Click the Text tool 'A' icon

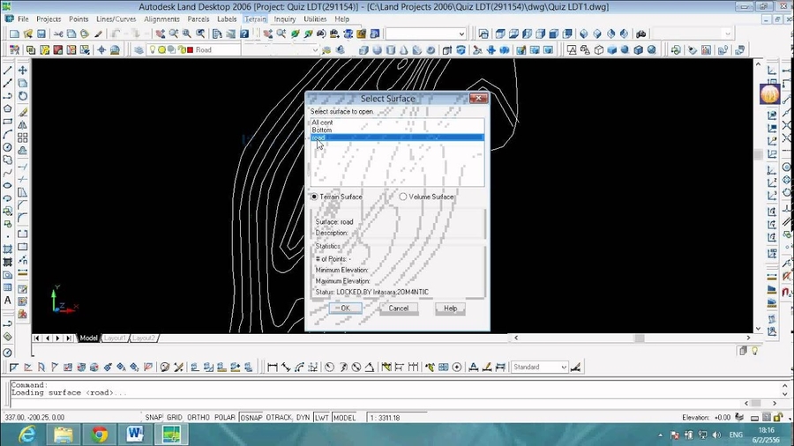click(8, 300)
